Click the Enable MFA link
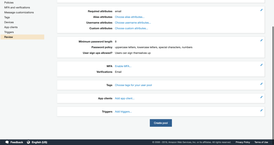Image resolution: width=274 pixels, height=145 pixels. pos(123,66)
